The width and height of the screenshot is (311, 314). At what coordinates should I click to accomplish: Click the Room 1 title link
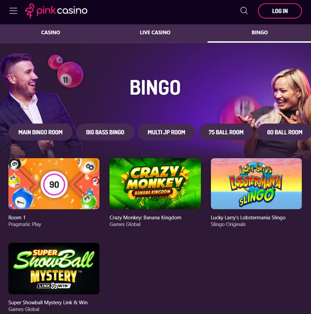[x=17, y=218]
